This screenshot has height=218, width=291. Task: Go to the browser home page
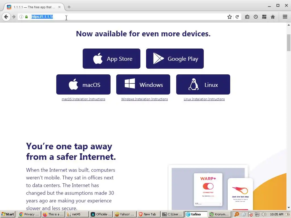point(273,17)
